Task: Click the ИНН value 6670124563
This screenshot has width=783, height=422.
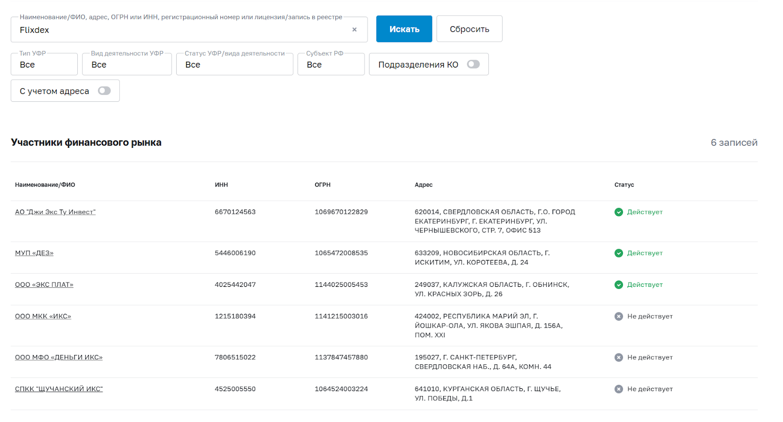Action: click(235, 212)
